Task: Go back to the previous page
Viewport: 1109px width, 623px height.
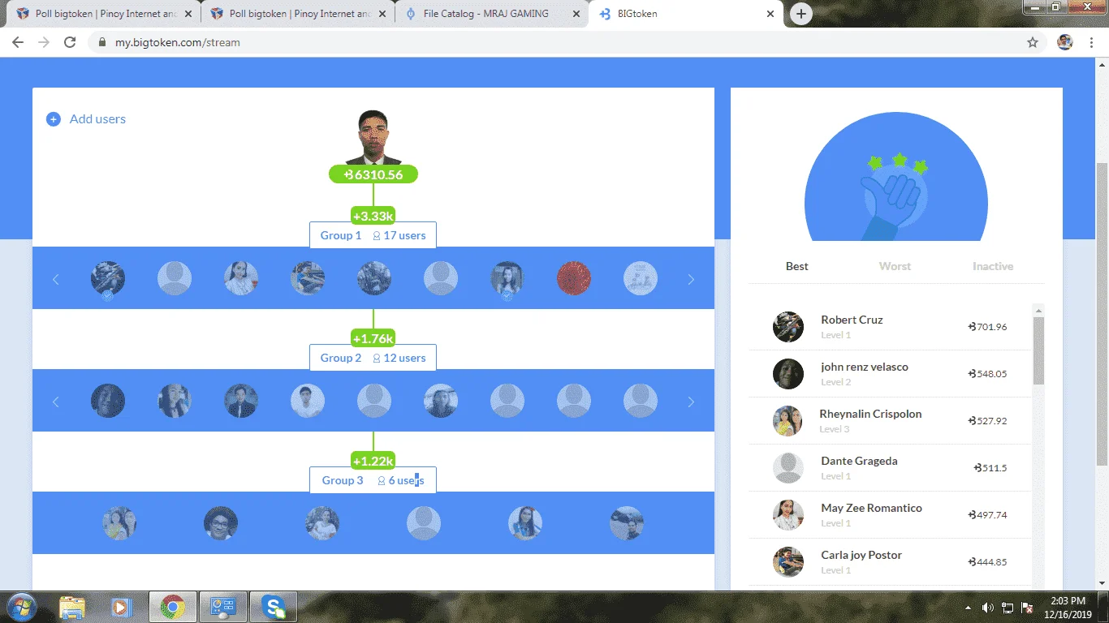Action: pyautogui.click(x=18, y=42)
